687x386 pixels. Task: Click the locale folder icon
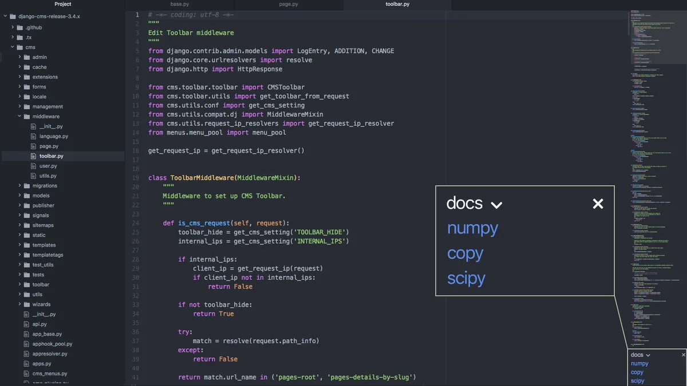(27, 97)
